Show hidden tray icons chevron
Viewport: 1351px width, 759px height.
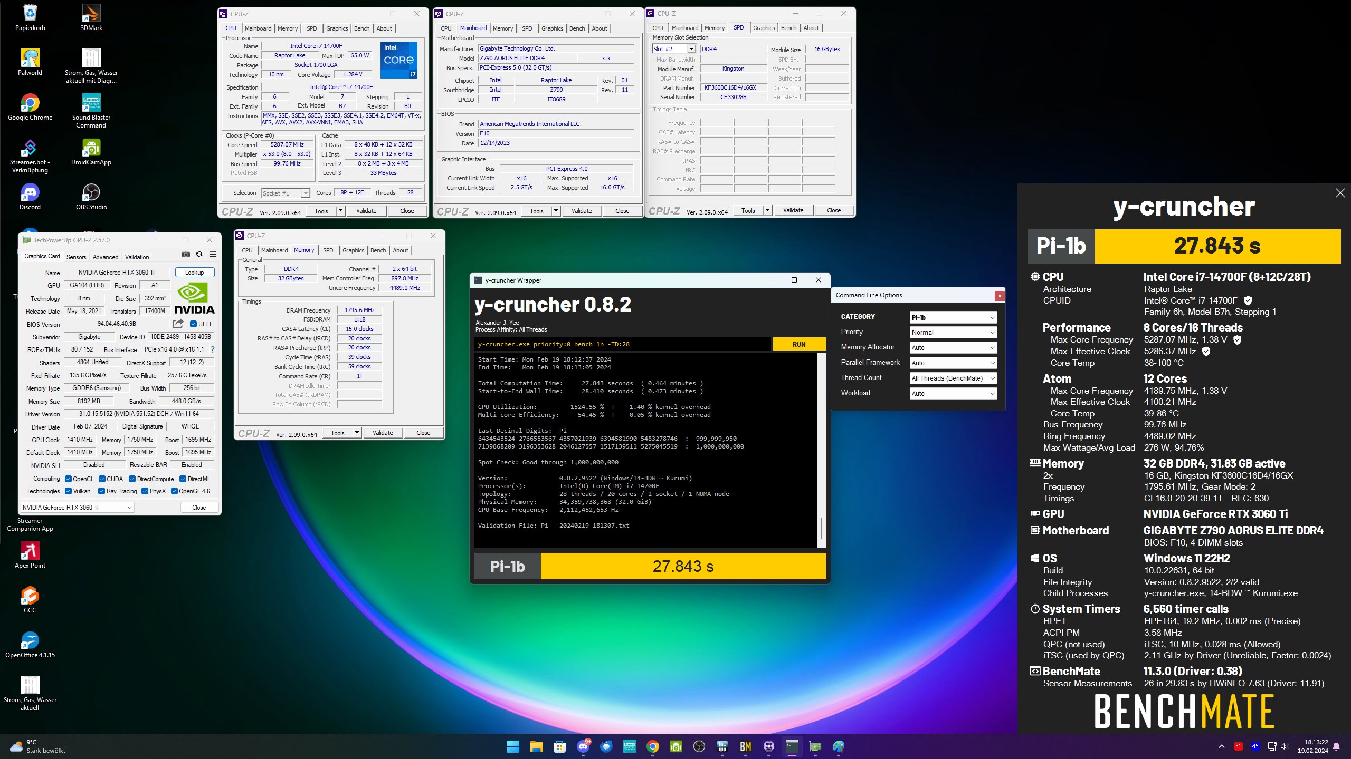pos(1221,746)
